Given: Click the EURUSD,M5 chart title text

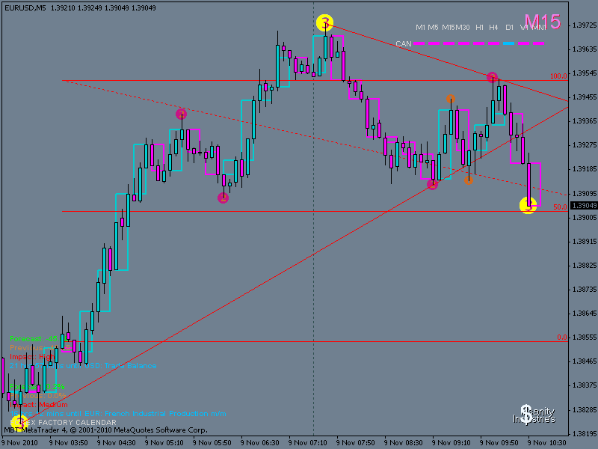Looking at the screenshot, I should click(x=25, y=8).
